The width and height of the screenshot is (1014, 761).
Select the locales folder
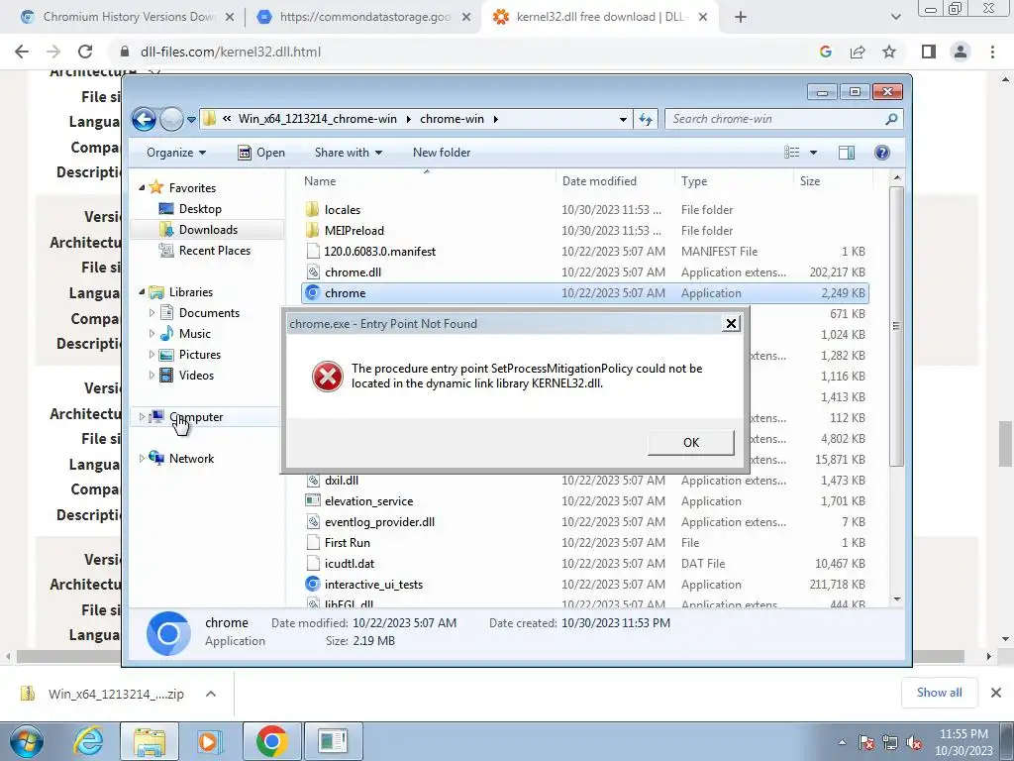click(x=343, y=210)
